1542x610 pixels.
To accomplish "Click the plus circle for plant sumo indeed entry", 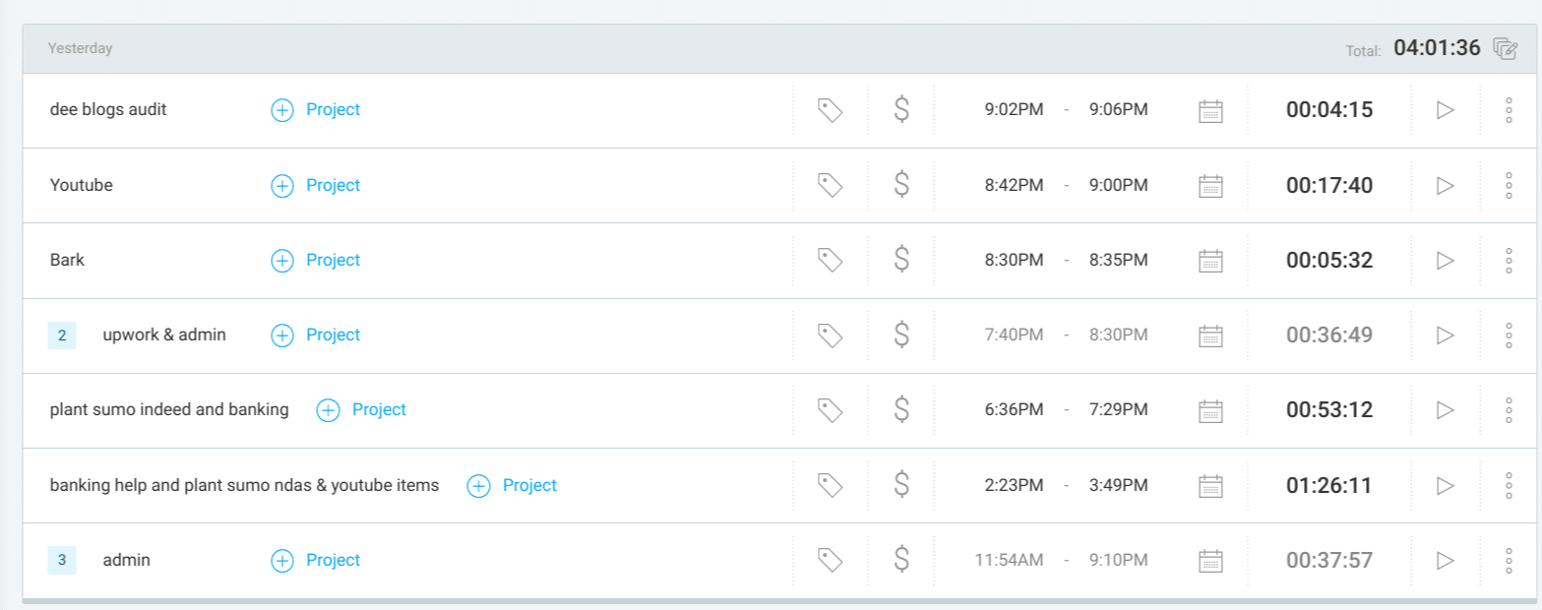I will (x=328, y=410).
